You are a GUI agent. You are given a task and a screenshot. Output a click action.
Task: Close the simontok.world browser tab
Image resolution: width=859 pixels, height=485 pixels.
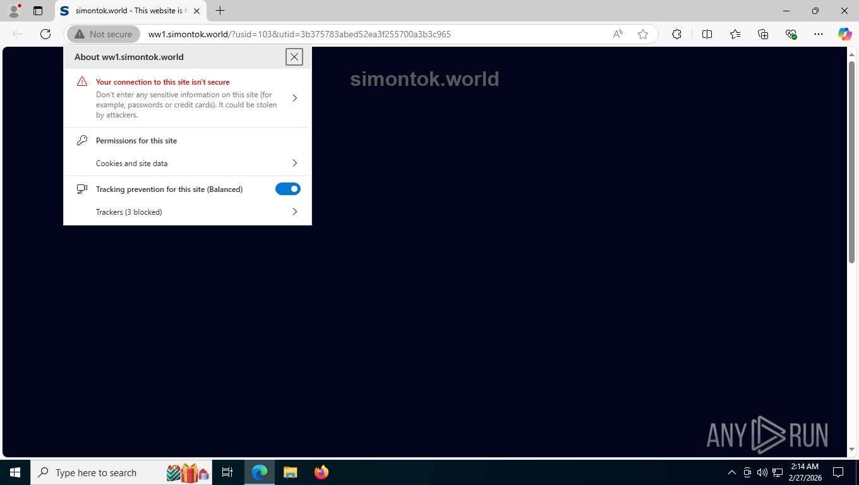pyautogui.click(x=196, y=11)
